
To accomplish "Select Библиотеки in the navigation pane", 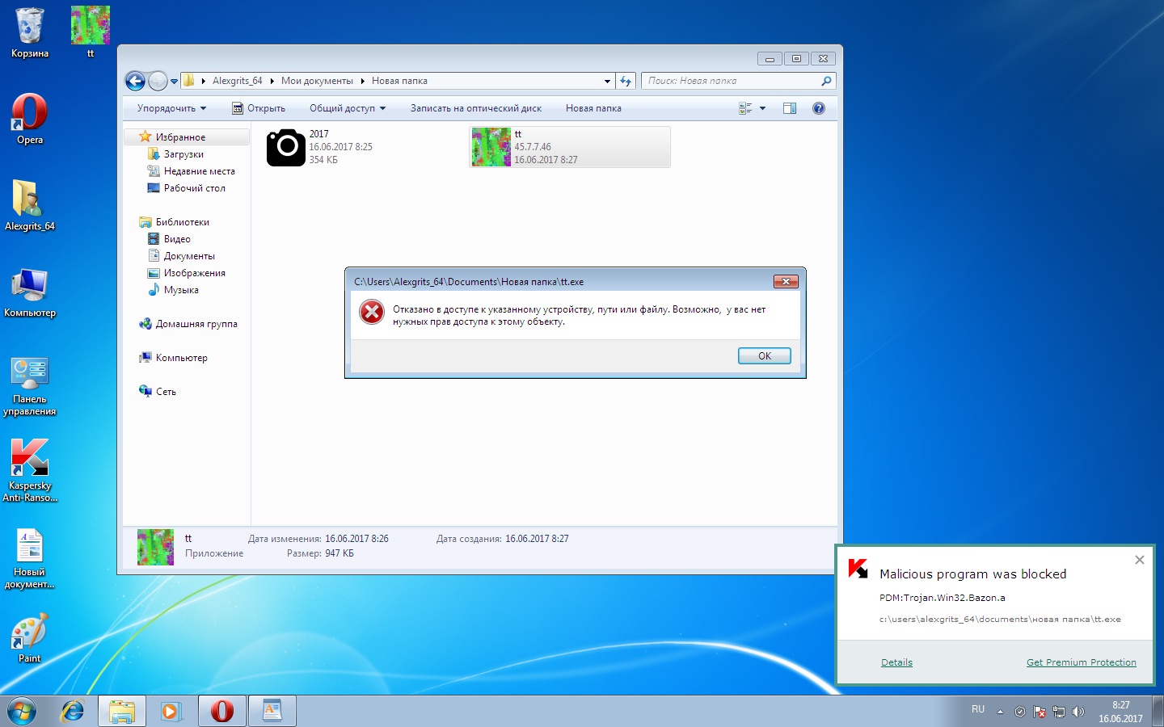I will (182, 222).
